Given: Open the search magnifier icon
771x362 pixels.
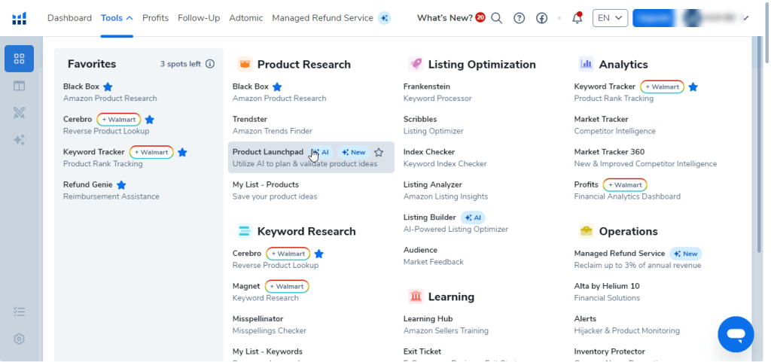Looking at the screenshot, I should coord(497,18).
